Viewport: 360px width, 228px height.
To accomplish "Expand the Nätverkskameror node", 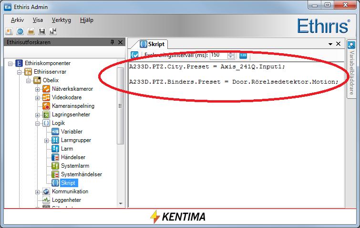I will coord(37,89).
